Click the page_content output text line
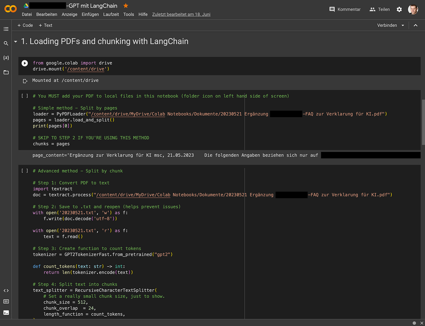The image size is (425, 326). pyautogui.click(x=175, y=155)
